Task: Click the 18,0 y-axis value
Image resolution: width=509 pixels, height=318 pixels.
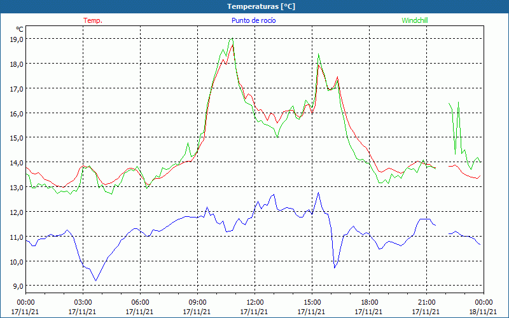Action: point(17,64)
